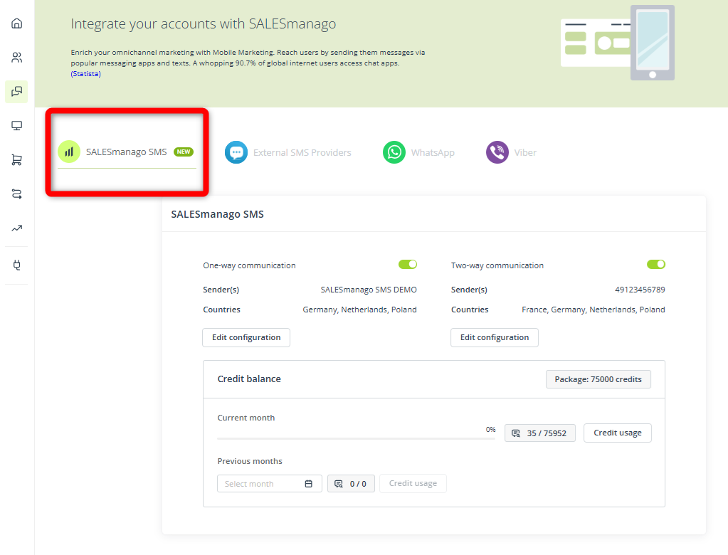Click the blue External SMS chat icon
The image size is (728, 555).
236,152
